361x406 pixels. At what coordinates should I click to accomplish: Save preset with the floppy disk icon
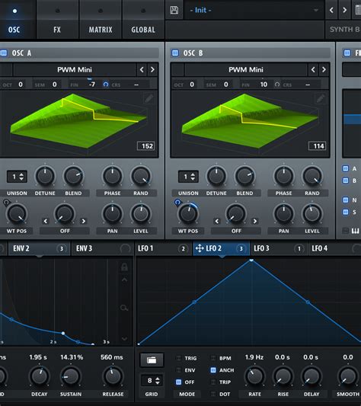point(174,10)
